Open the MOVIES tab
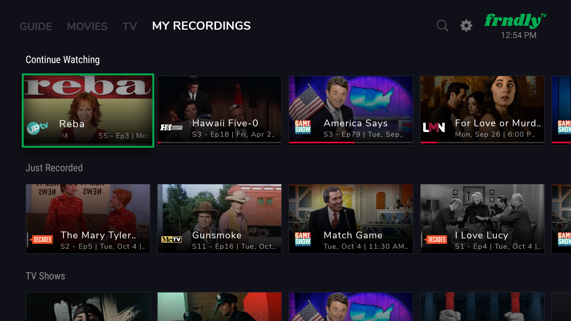The height and width of the screenshot is (321, 571). pyautogui.click(x=87, y=26)
